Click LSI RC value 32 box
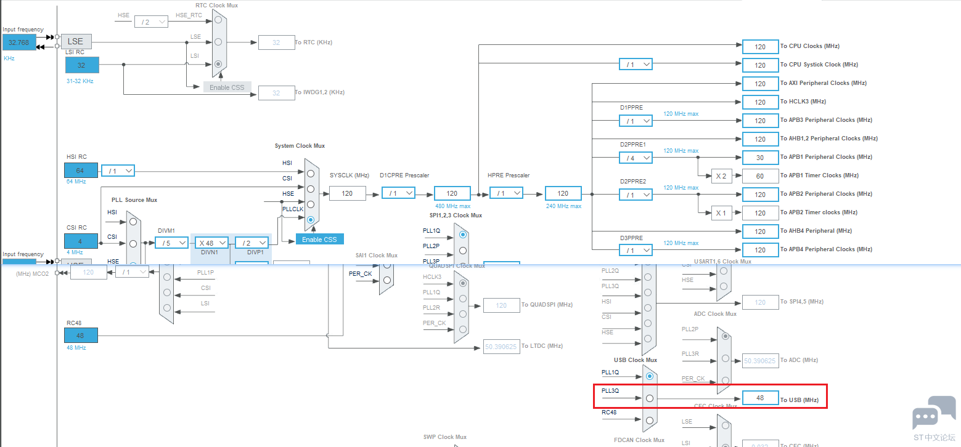 81,65
